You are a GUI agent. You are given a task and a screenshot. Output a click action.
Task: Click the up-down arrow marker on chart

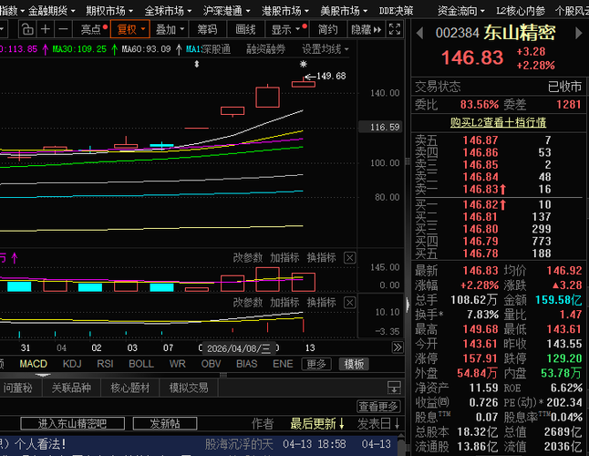196,64
